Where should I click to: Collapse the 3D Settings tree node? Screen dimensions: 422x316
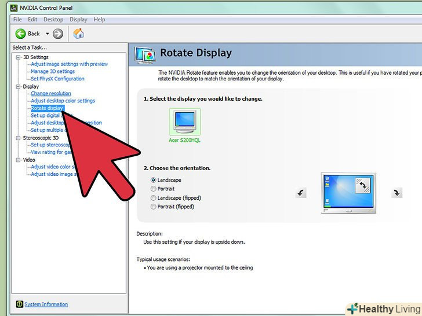pos(19,57)
